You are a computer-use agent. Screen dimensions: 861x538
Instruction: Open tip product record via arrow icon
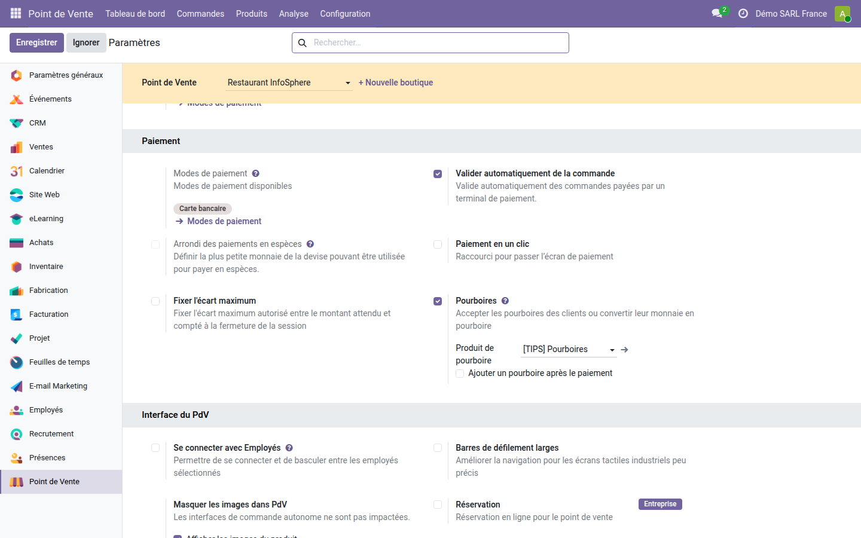[x=625, y=350]
